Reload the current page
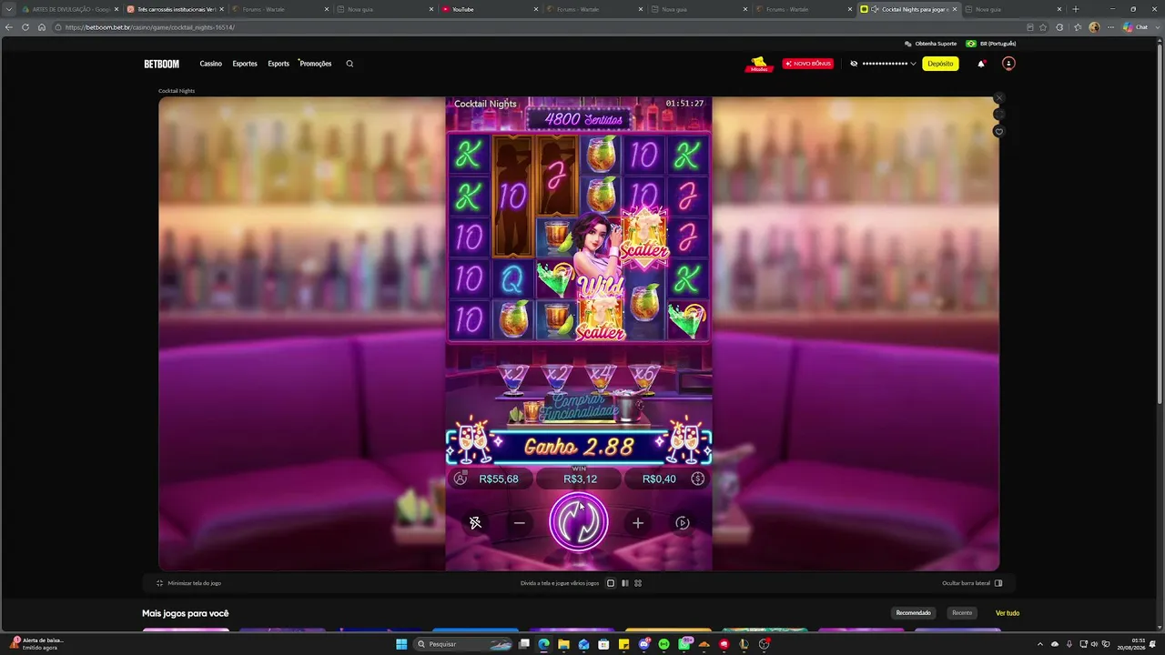This screenshot has height=655, width=1165. point(25,27)
